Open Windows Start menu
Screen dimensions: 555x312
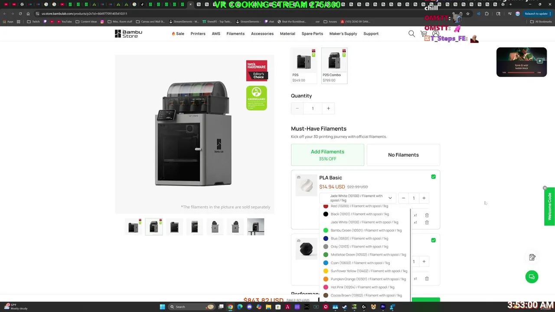point(162,307)
